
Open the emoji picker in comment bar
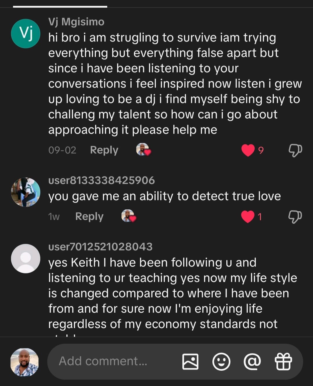click(x=221, y=362)
